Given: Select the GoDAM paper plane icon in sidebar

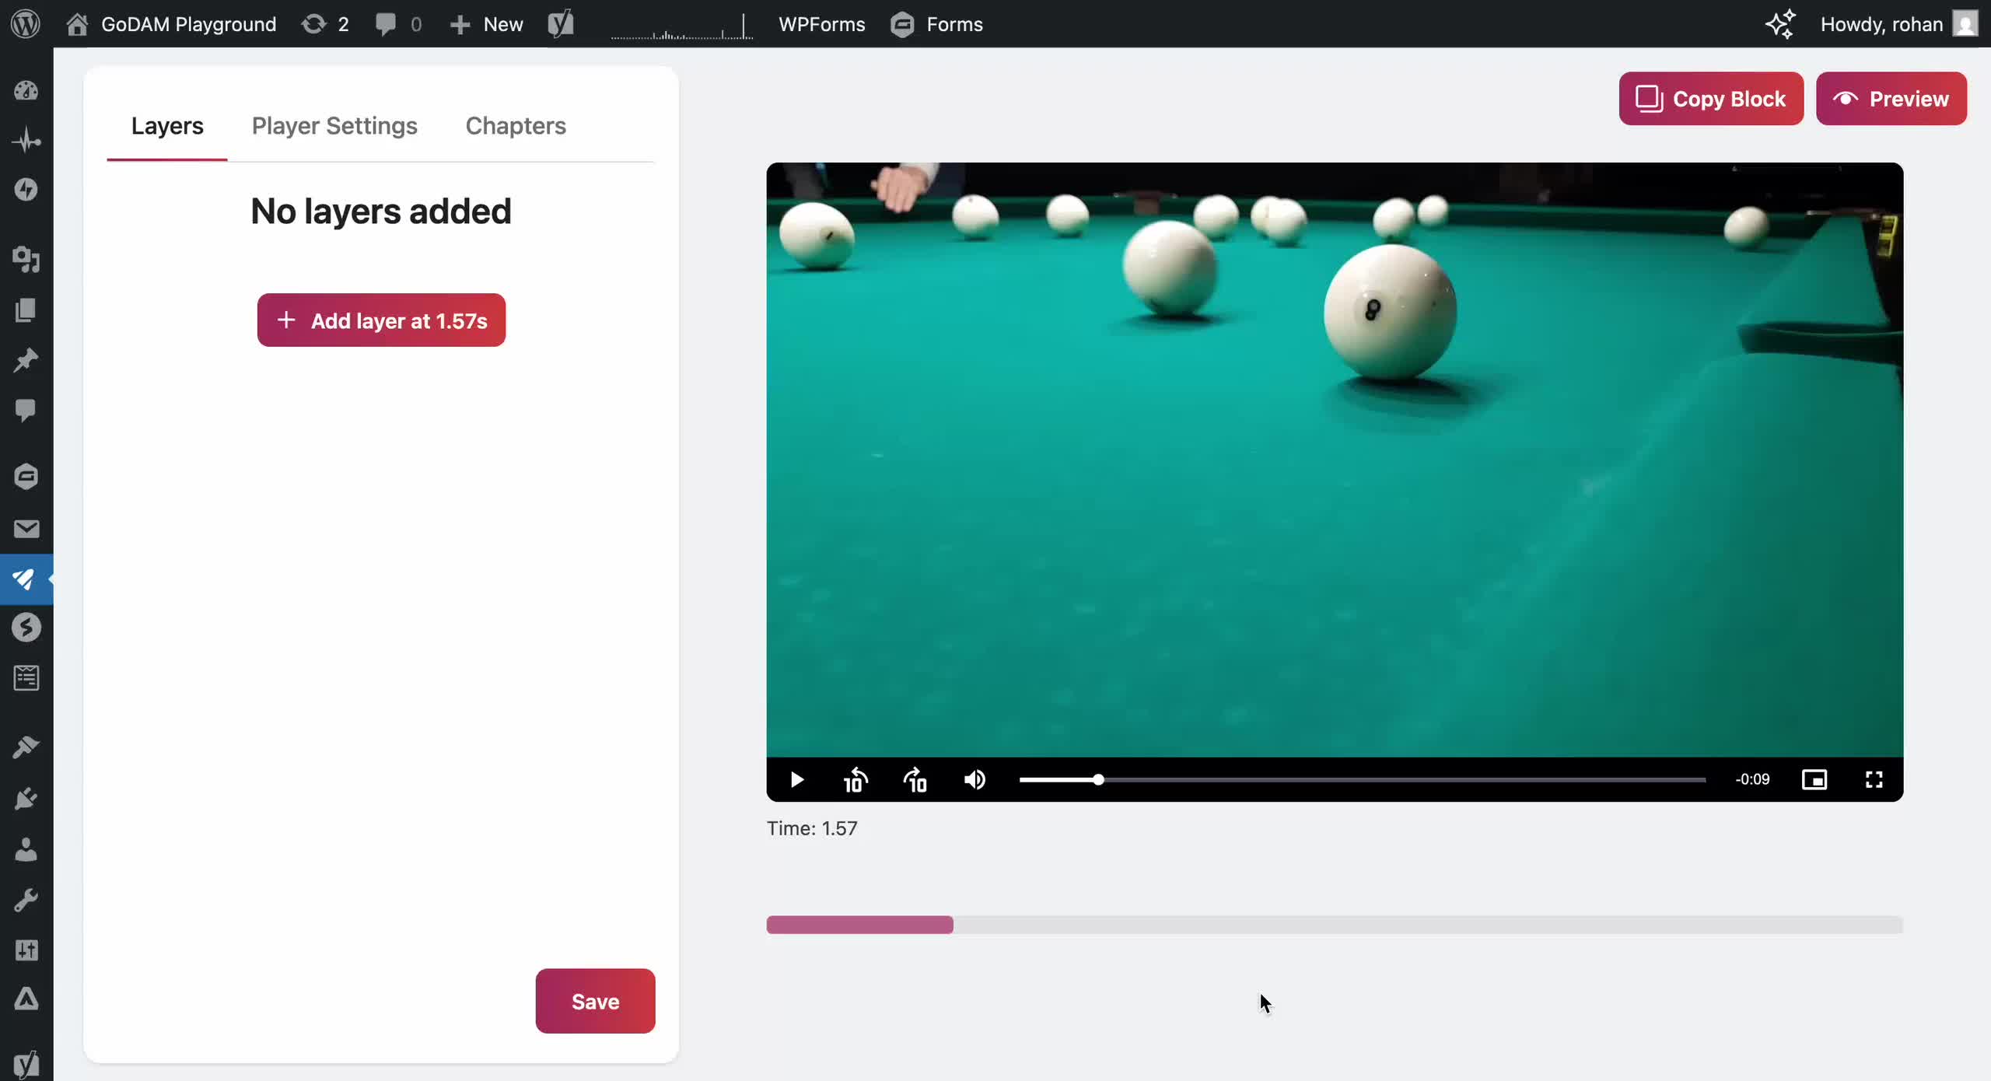Looking at the screenshot, I should click(26, 579).
